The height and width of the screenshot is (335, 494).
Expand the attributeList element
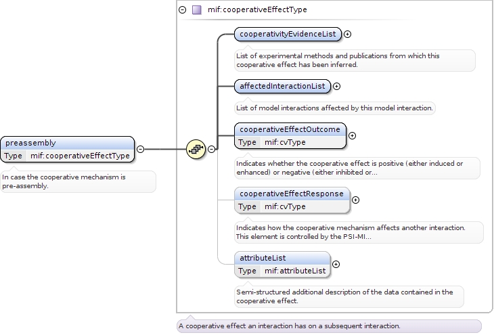click(336, 264)
